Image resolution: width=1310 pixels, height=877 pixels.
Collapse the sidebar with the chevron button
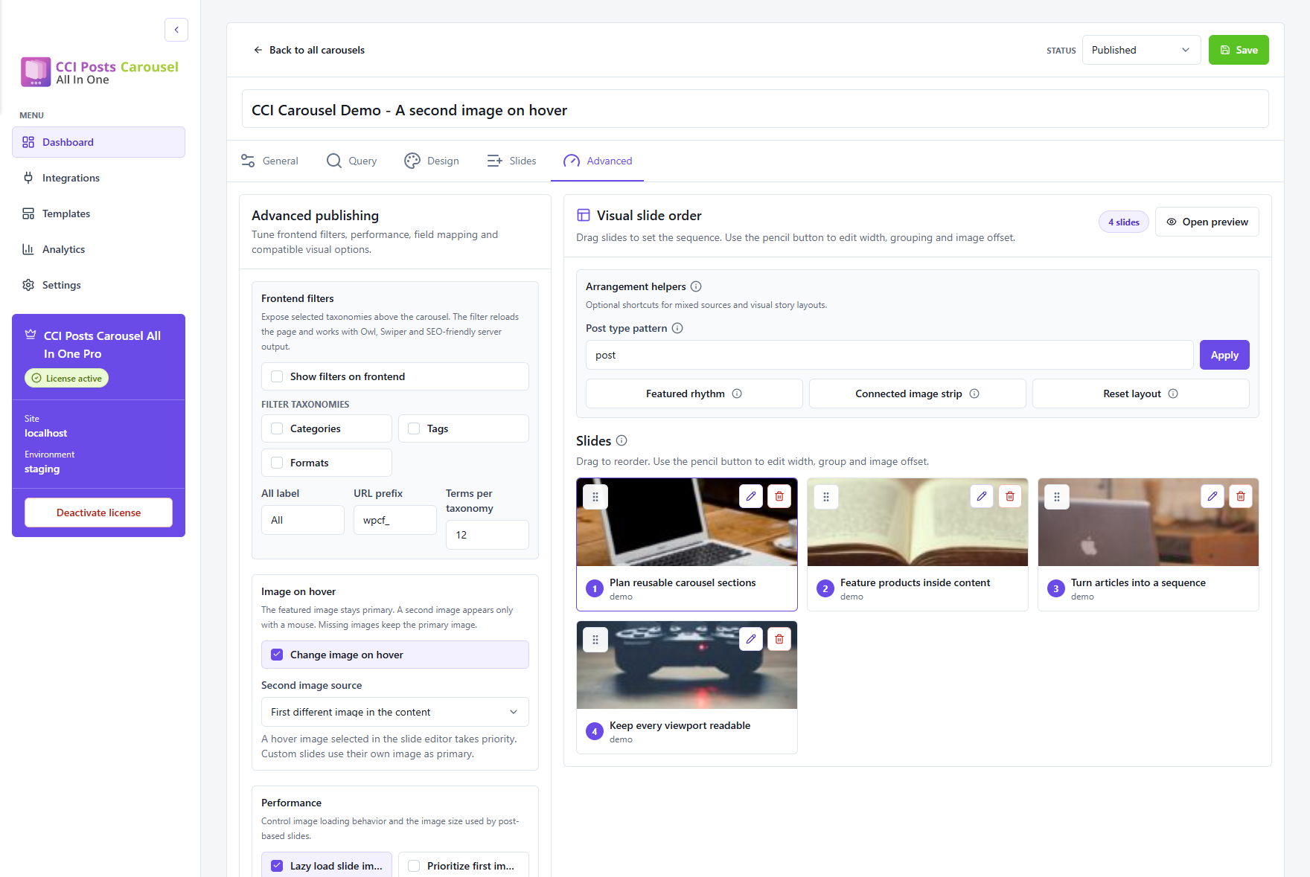(176, 30)
